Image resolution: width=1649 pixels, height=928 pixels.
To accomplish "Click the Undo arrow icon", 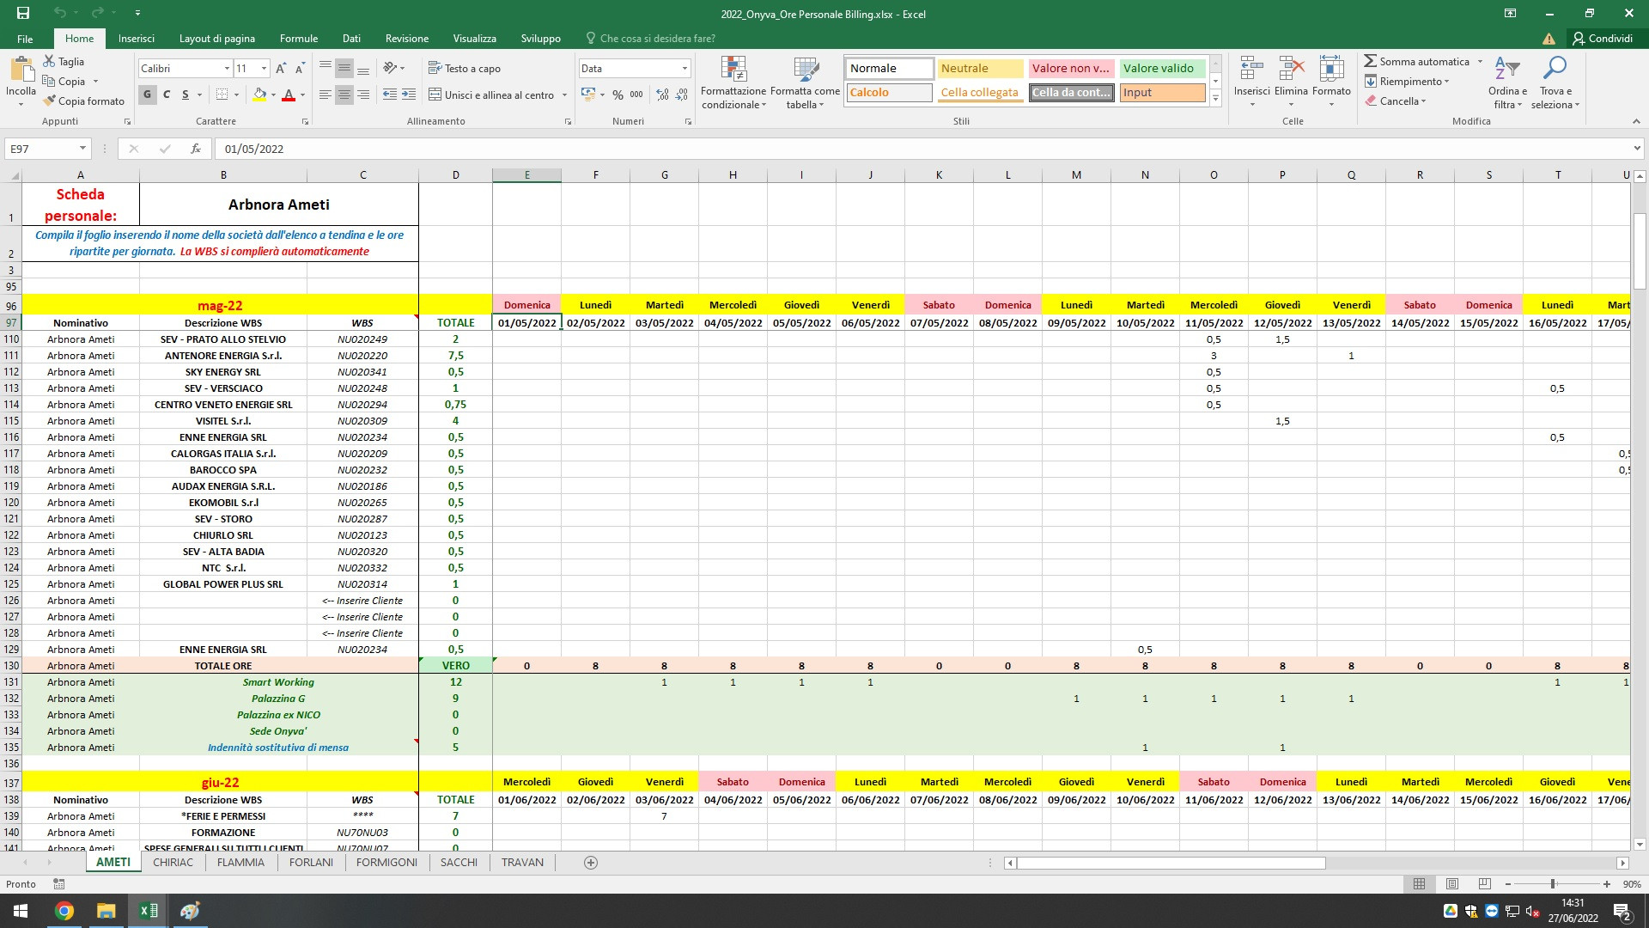I will [x=59, y=13].
